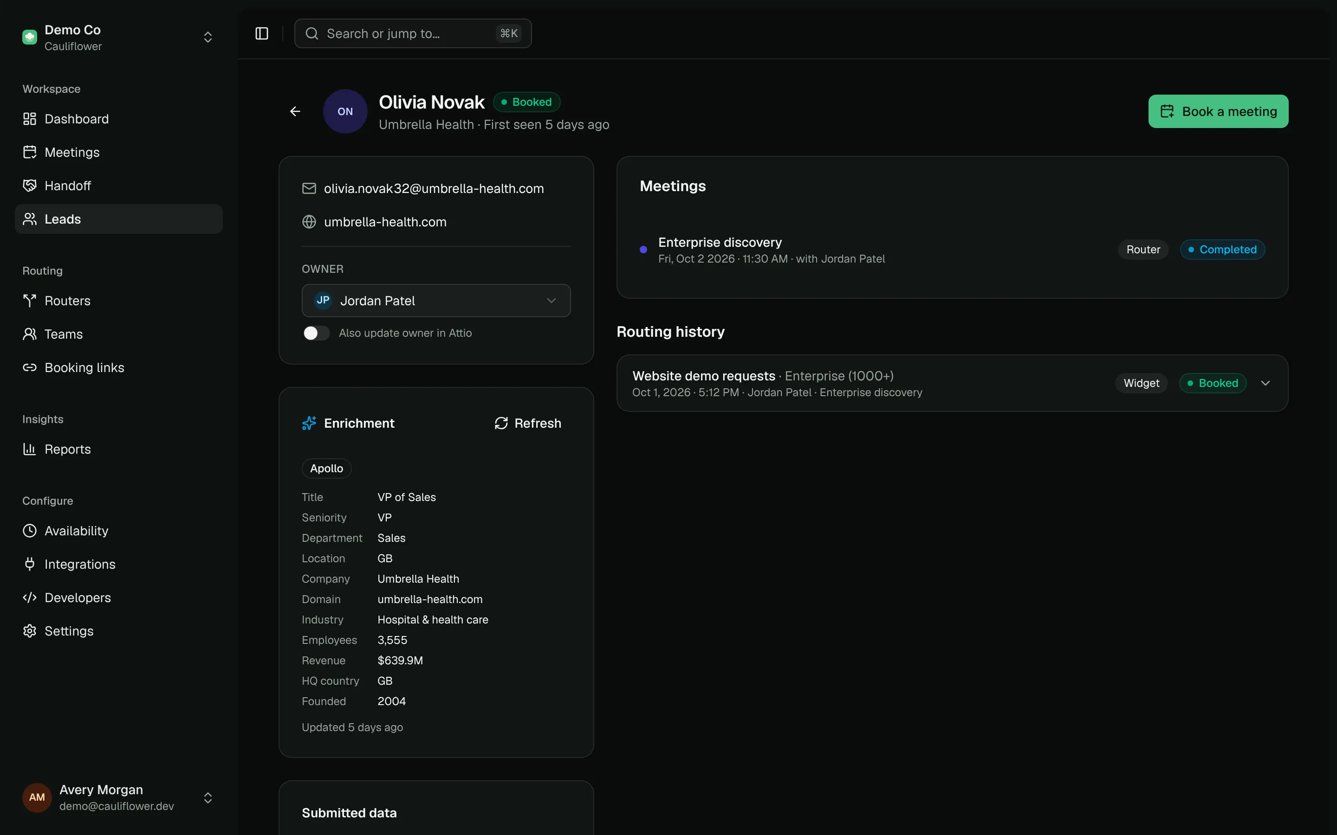Image resolution: width=1337 pixels, height=835 pixels.
Task: Click the email envelope icon
Action: coord(309,188)
